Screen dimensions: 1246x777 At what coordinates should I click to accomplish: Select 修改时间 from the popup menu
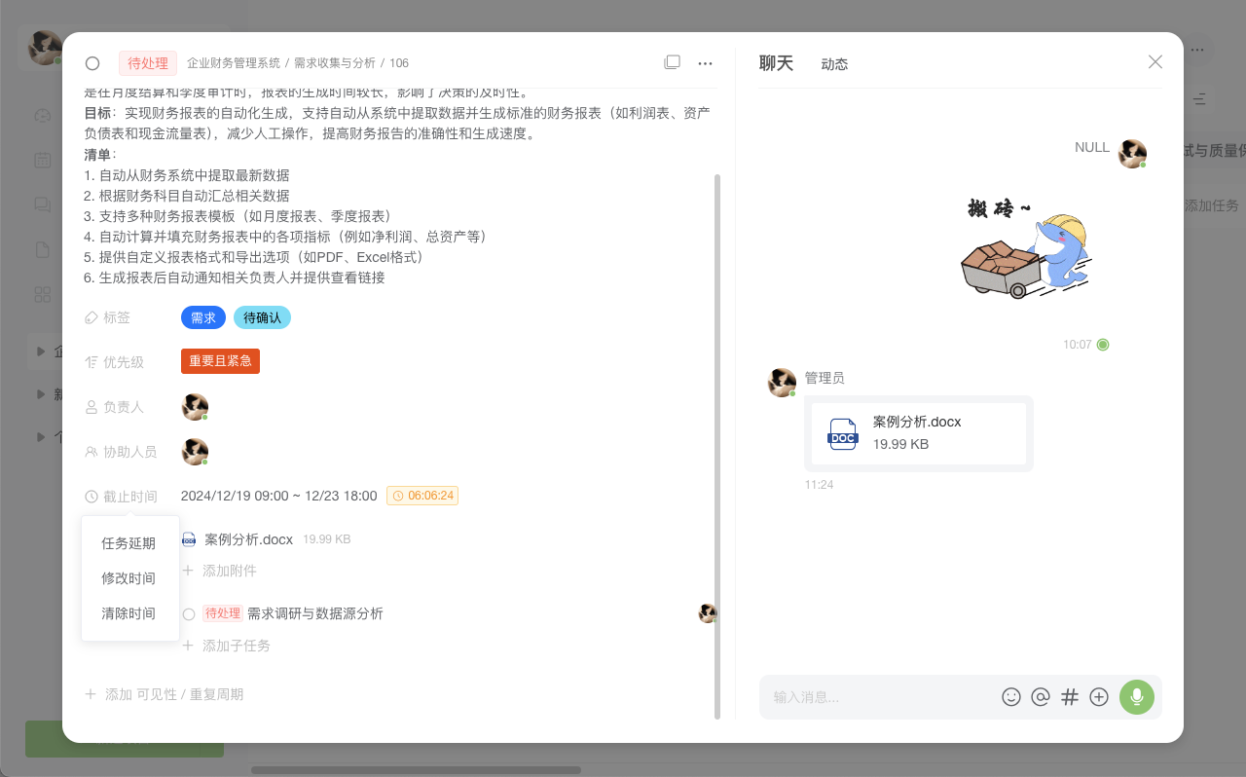[128, 578]
